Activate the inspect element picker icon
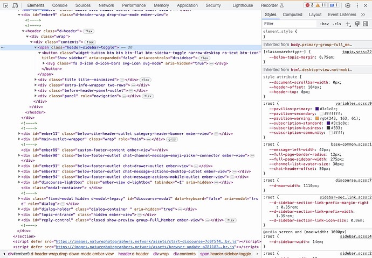The image size is (372, 258). 5,5
